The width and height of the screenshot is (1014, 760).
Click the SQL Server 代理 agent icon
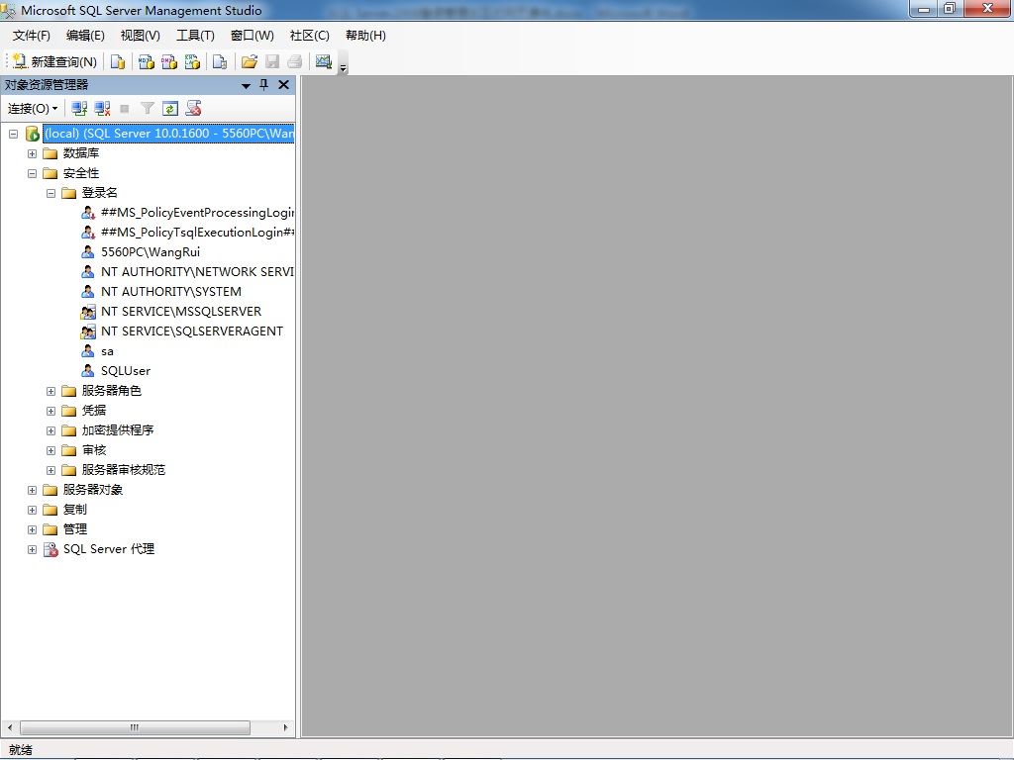[x=51, y=549]
